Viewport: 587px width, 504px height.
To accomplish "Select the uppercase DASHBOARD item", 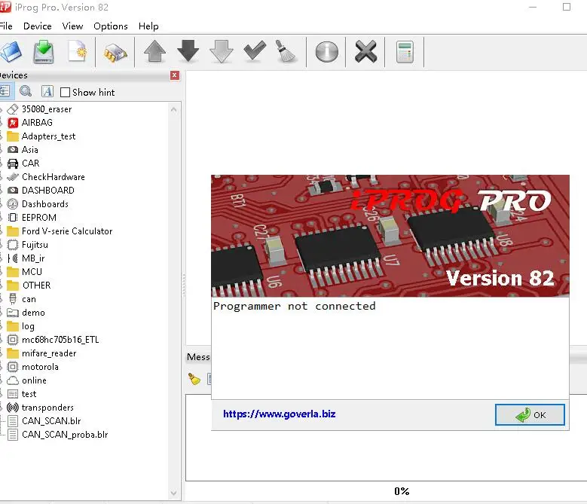I will point(48,191).
